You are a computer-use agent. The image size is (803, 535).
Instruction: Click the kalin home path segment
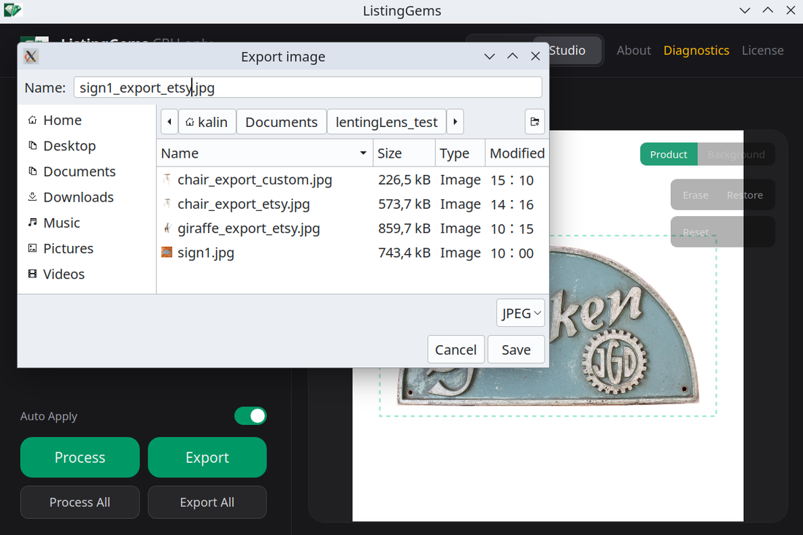point(207,122)
